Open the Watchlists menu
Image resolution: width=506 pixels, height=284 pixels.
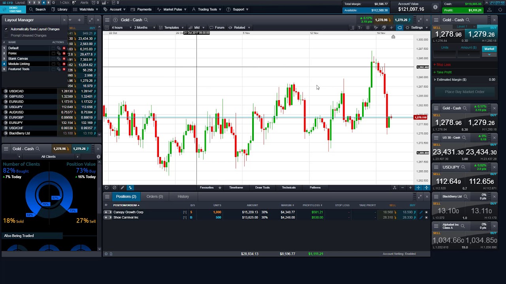pyautogui.click(x=87, y=9)
